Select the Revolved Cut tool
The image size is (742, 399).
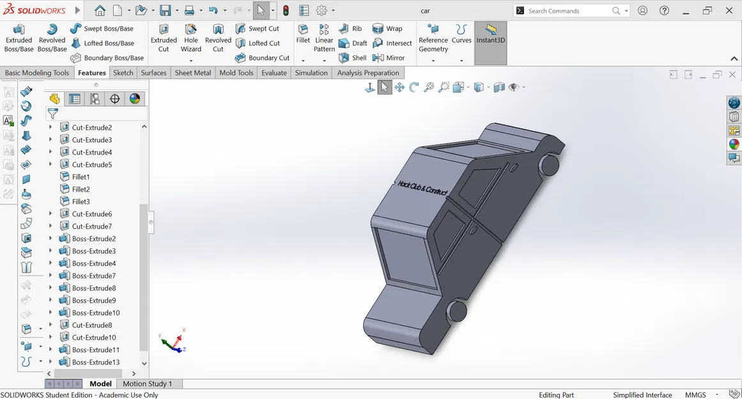(218, 38)
